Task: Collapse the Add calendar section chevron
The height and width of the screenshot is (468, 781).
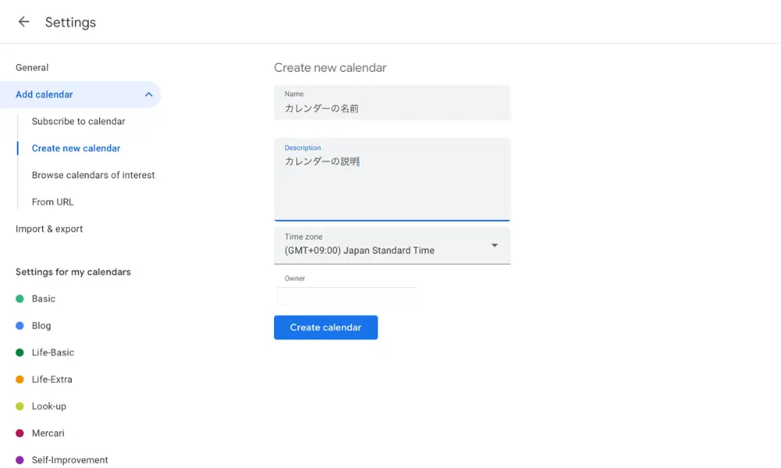Action: pyautogui.click(x=148, y=94)
